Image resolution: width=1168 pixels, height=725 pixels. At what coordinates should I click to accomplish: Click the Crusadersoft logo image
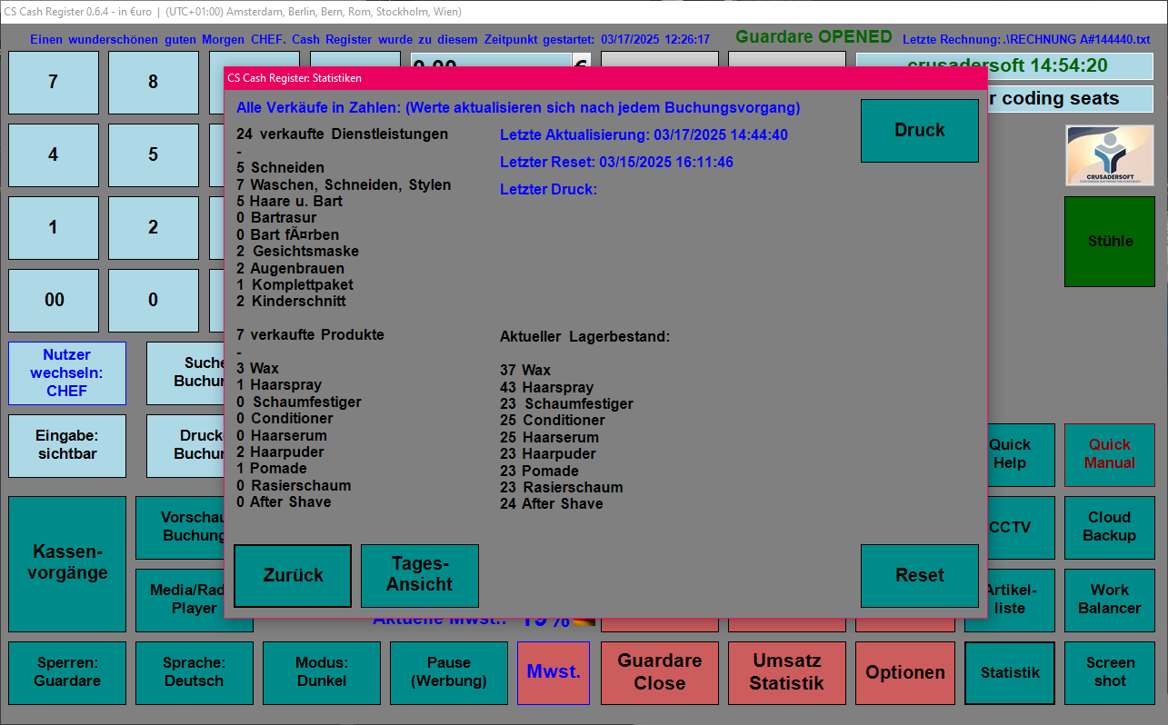1110,156
